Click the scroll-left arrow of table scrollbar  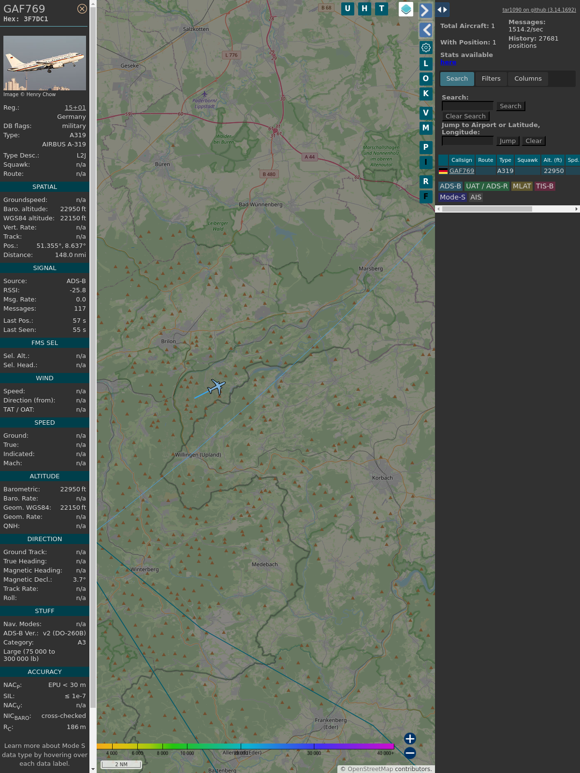438,209
